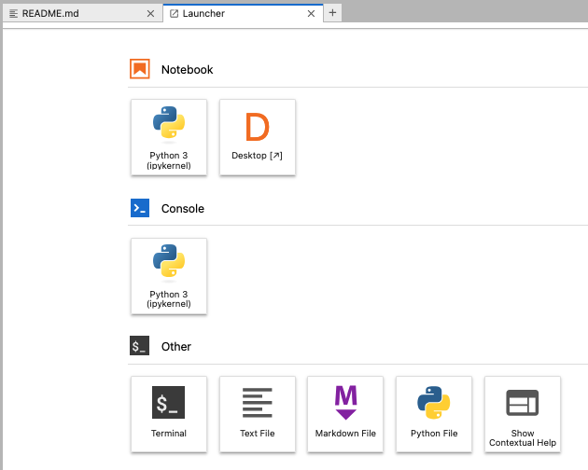Create a new Text File
Image resolution: width=588 pixels, height=470 pixels.
tap(258, 413)
